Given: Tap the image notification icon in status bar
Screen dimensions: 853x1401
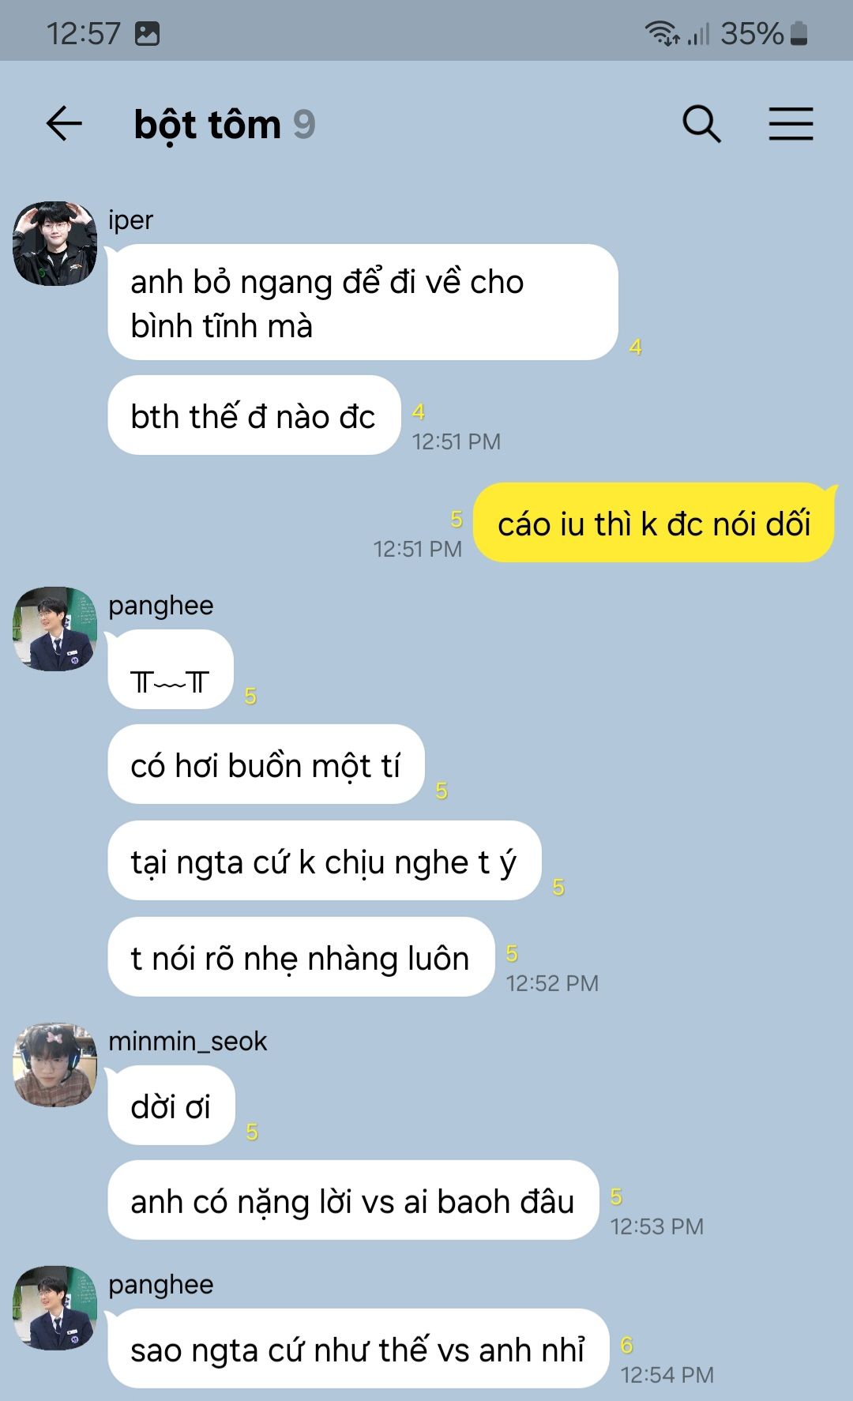Looking at the screenshot, I should click(x=147, y=33).
